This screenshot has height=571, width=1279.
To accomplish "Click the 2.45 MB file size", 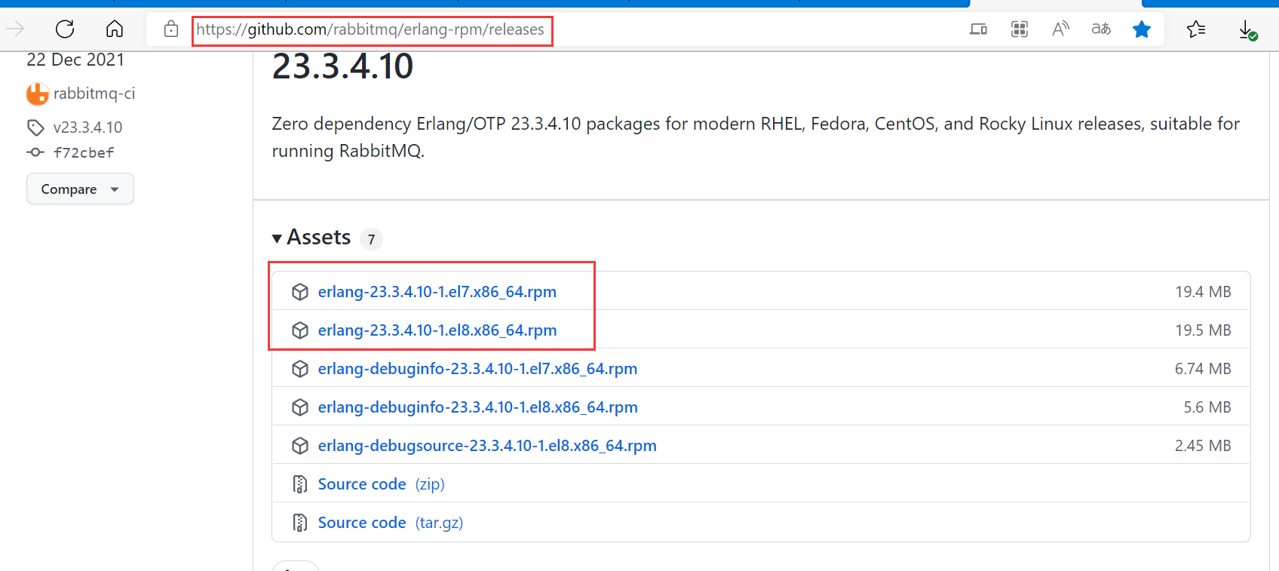I will [1203, 446].
